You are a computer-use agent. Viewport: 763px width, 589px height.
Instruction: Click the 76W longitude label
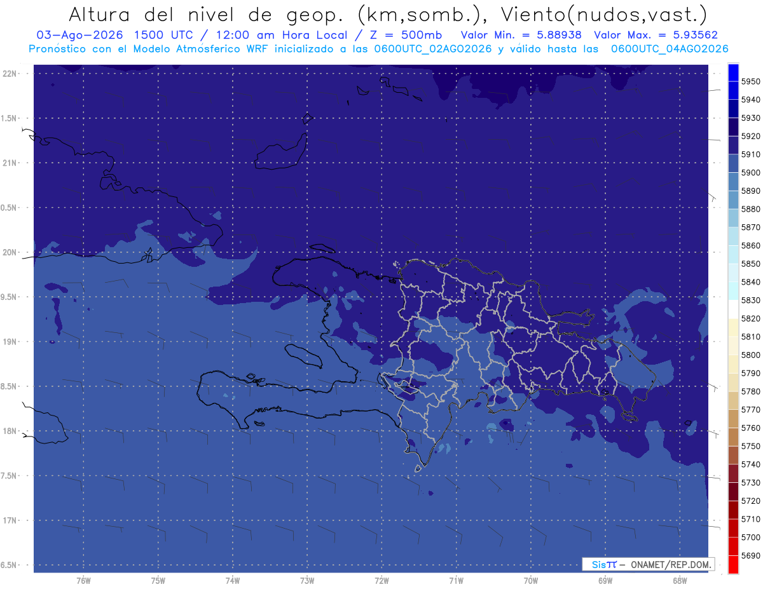point(83,581)
